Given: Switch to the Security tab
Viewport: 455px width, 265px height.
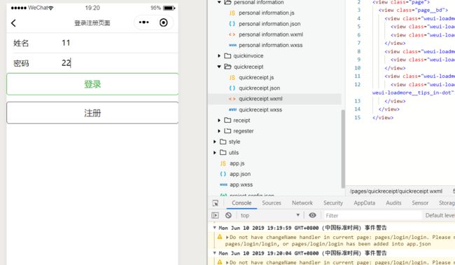Looking at the screenshot, I should [x=333, y=203].
